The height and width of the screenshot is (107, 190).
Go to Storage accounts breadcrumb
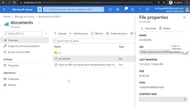pyautogui.click(x=24, y=17)
